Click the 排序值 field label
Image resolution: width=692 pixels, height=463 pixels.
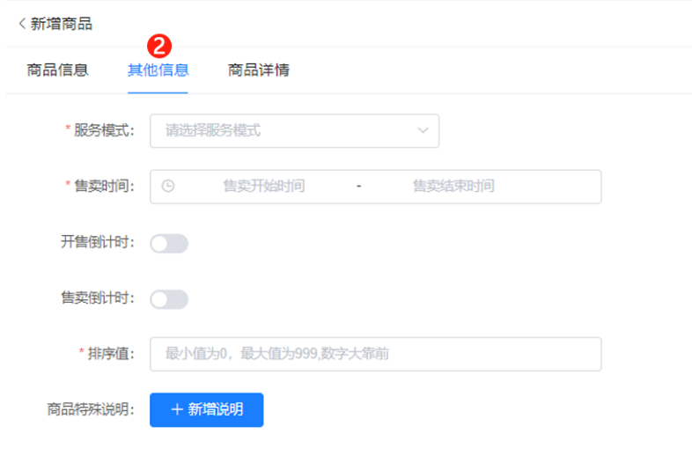[111, 354]
